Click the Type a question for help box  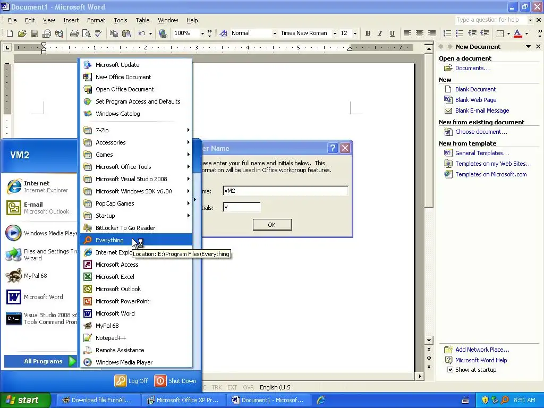click(x=491, y=20)
